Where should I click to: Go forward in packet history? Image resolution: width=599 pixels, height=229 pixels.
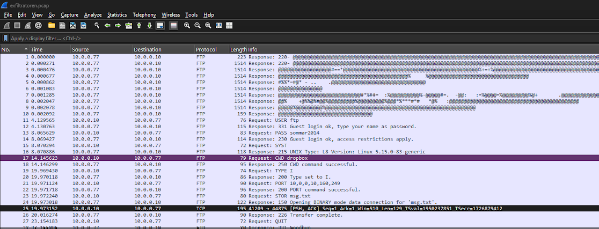[x=118, y=26]
